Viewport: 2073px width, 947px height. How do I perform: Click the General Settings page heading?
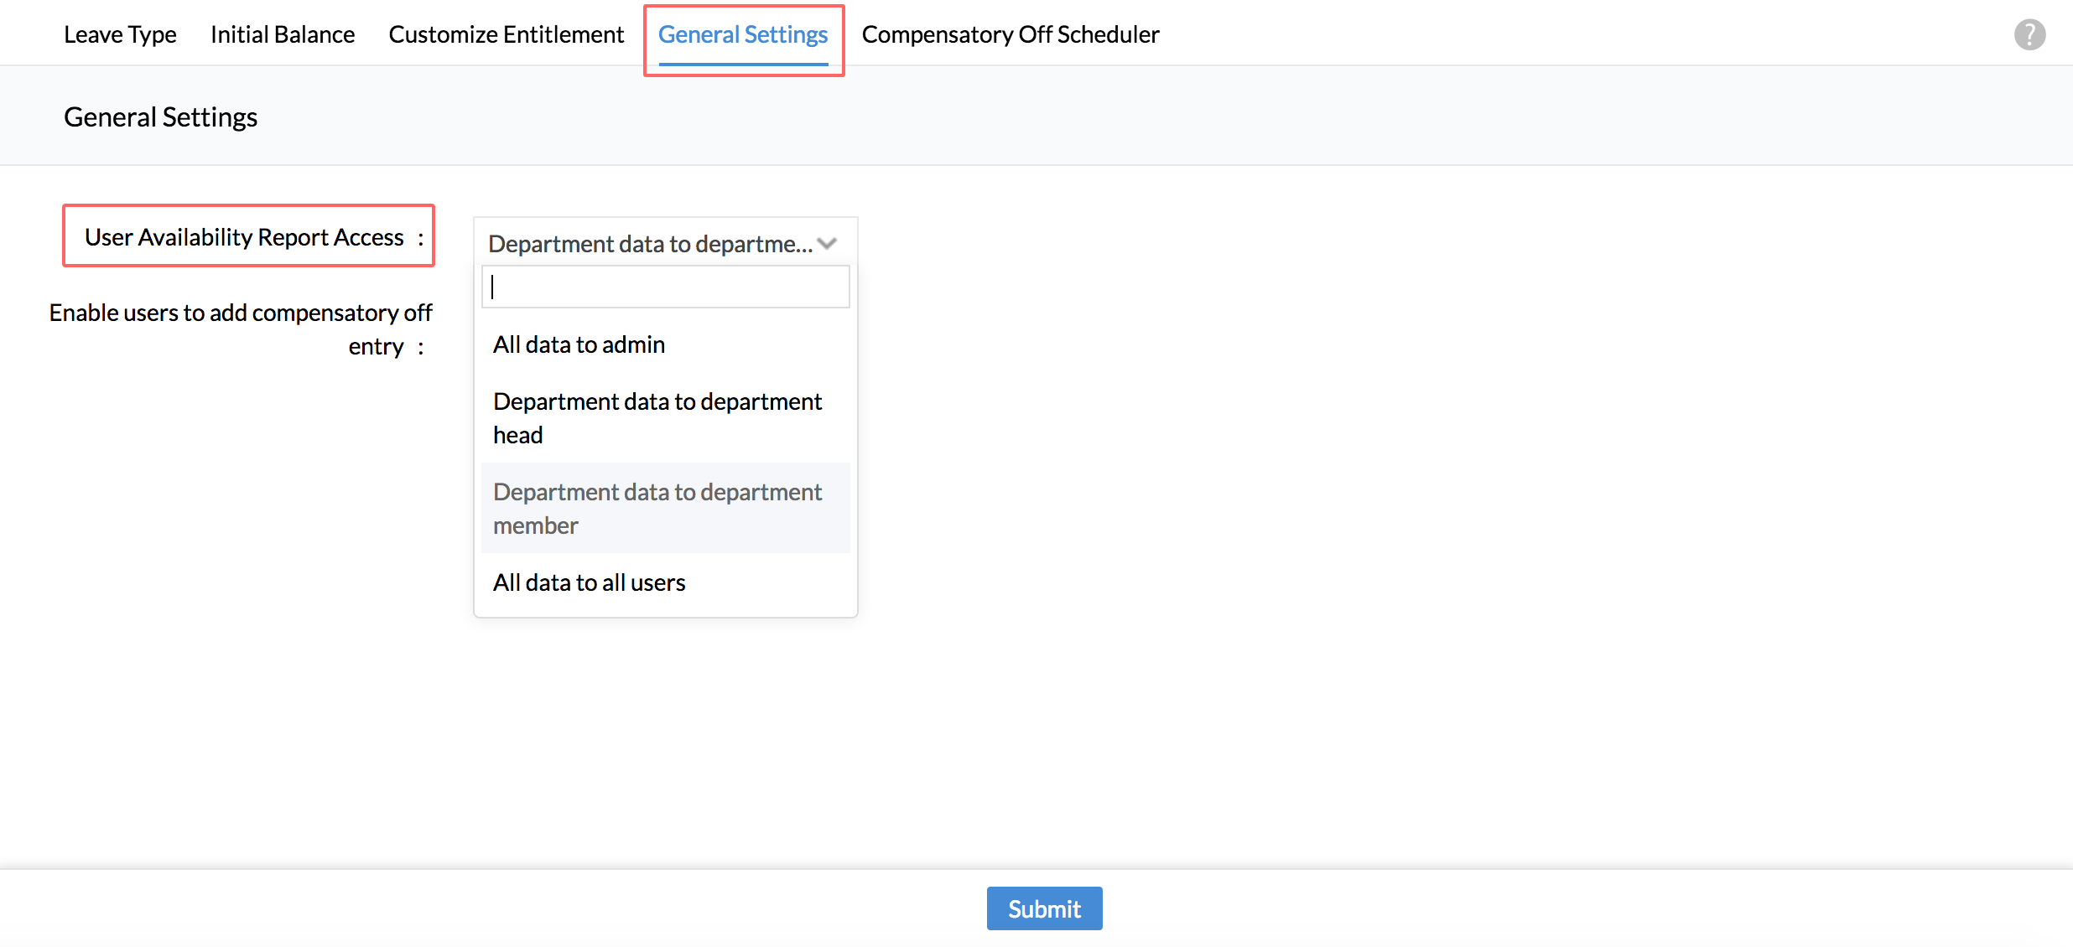pos(160,116)
